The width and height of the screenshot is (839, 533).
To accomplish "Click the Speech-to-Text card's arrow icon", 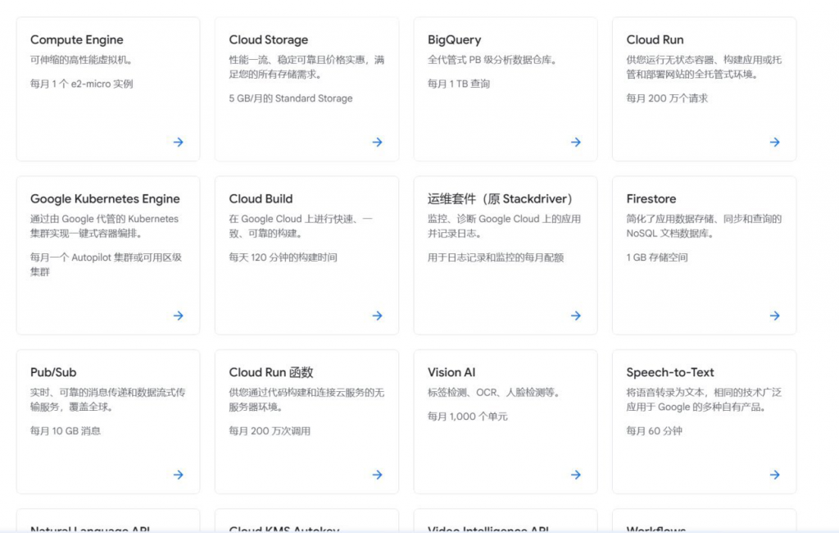I will [x=774, y=475].
